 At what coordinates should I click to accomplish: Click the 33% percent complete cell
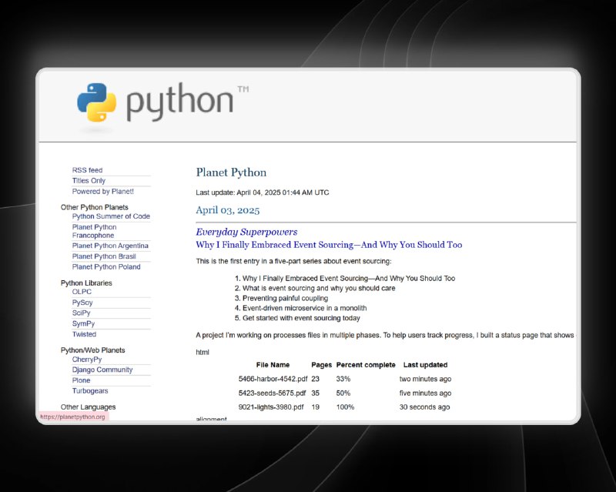[343, 379]
